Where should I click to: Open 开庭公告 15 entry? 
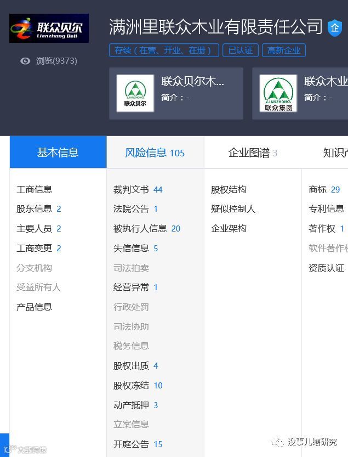[x=138, y=444]
